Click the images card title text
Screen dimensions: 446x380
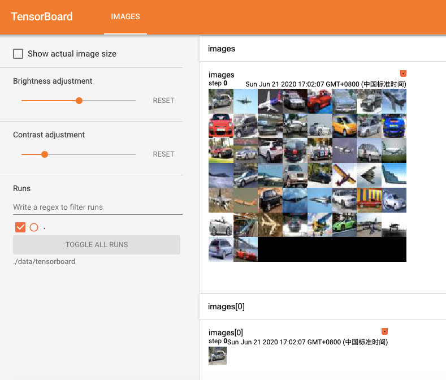[x=222, y=75]
